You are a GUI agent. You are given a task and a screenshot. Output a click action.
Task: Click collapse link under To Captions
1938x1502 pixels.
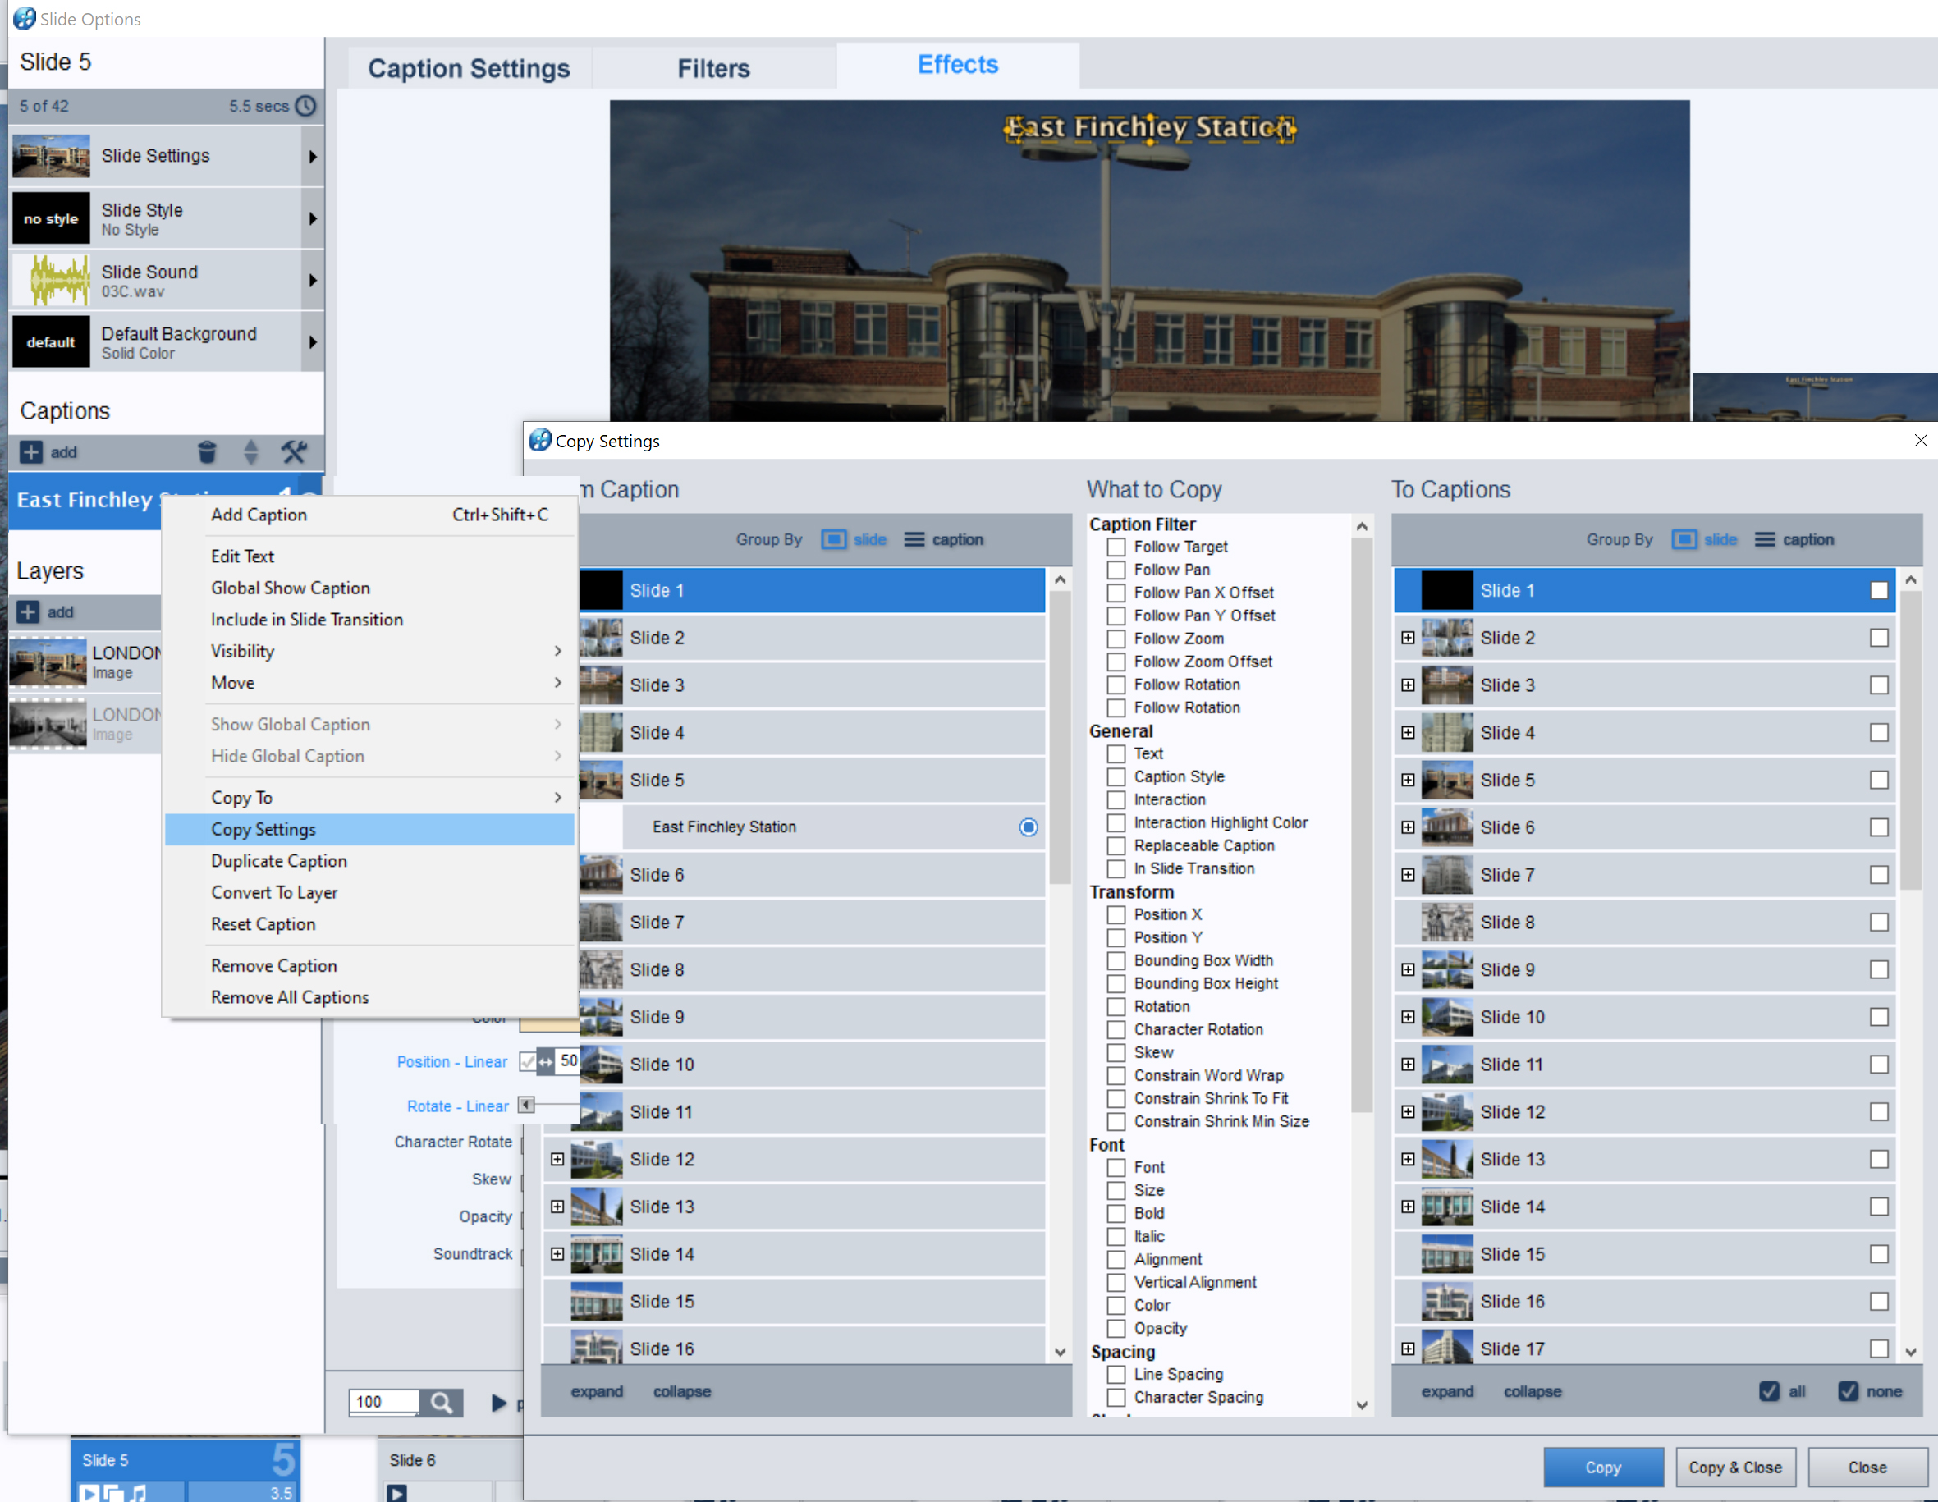pos(1532,1391)
